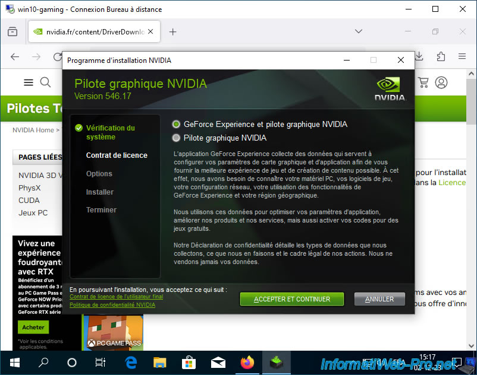This screenshot has height=375, width=477.
Task: Click ANNULER button
Action: (x=379, y=299)
